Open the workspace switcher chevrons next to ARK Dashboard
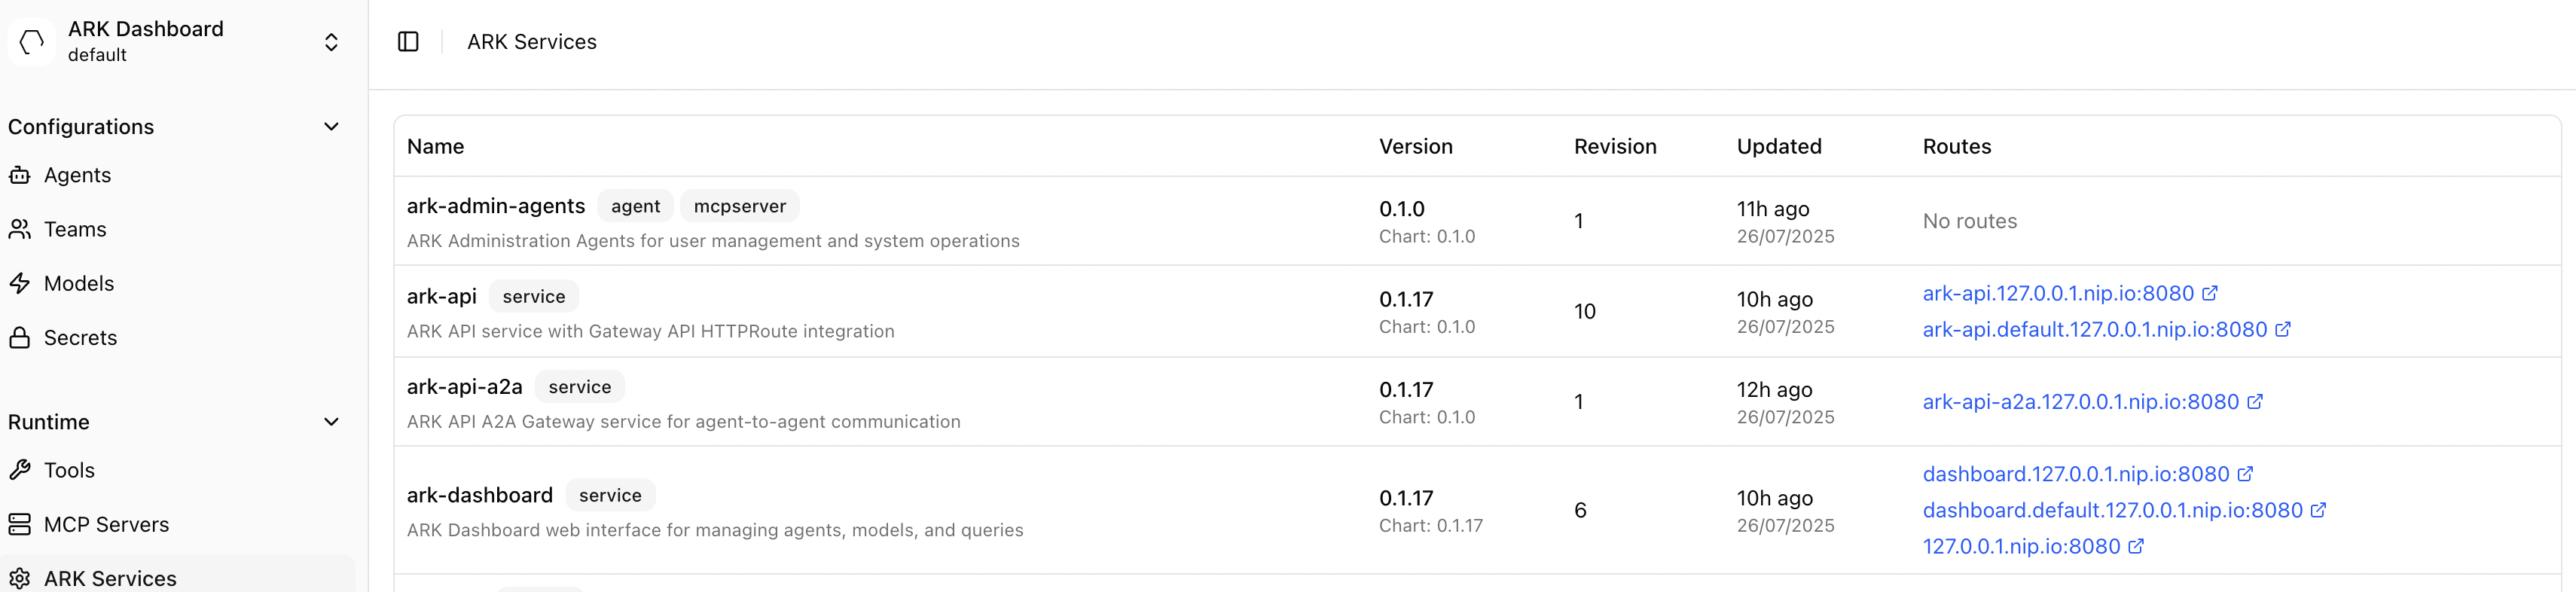The image size is (2576, 592). pyautogui.click(x=331, y=41)
